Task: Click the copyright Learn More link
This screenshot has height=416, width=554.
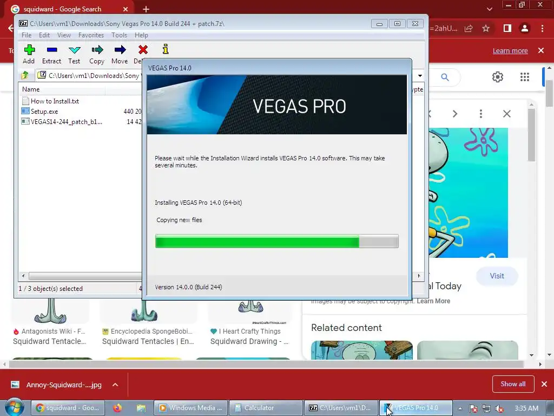Action: pos(433,301)
